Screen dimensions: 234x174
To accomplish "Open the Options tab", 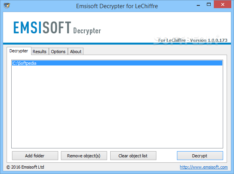I will click(x=58, y=52).
